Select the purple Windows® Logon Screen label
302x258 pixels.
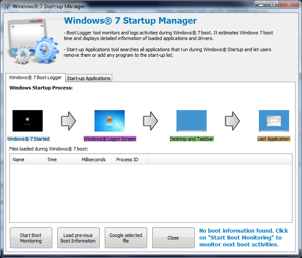110,139
